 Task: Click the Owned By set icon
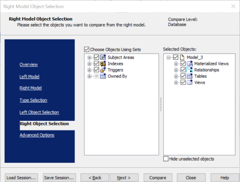coord(103,76)
